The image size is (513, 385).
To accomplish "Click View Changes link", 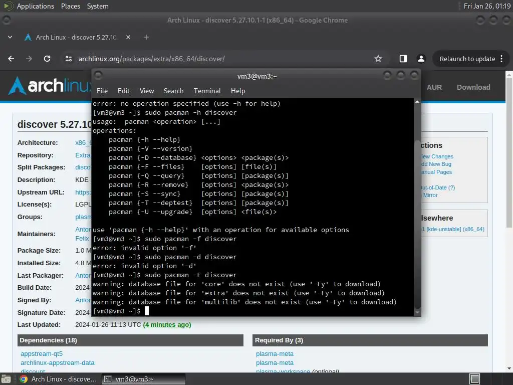I will pyautogui.click(x=437, y=156).
